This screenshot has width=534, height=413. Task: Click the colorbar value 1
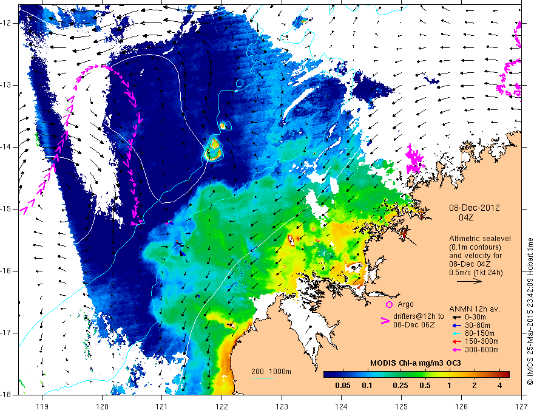(450, 386)
